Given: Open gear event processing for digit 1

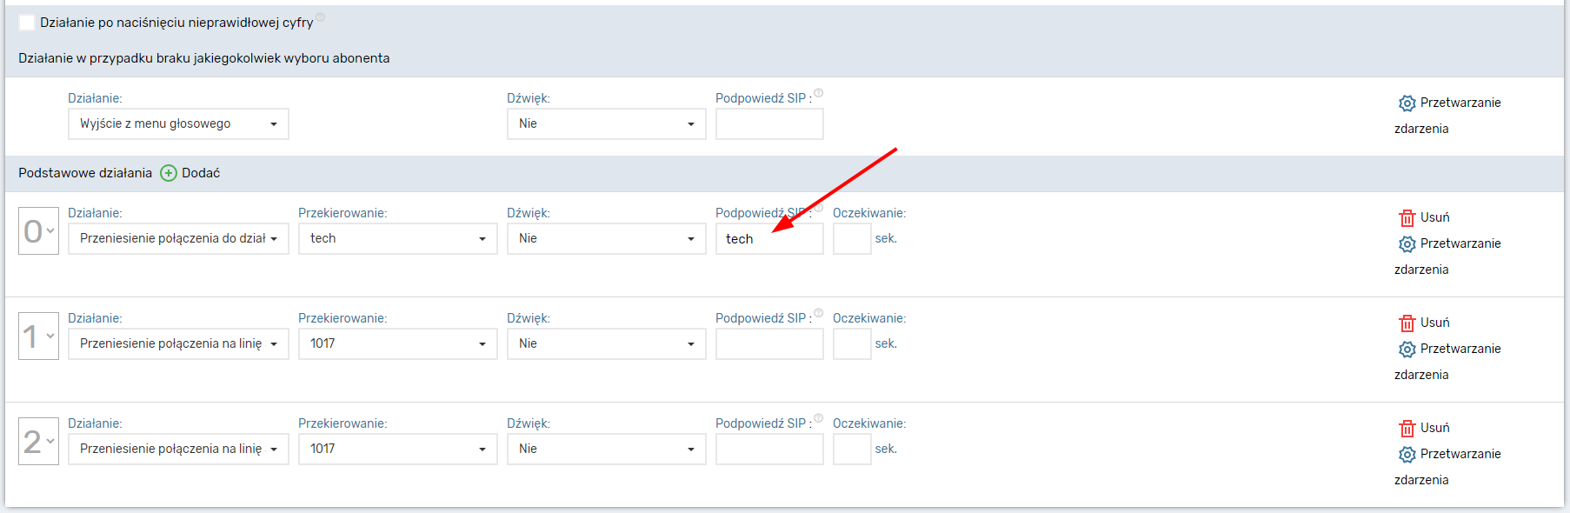Looking at the screenshot, I should (1407, 350).
